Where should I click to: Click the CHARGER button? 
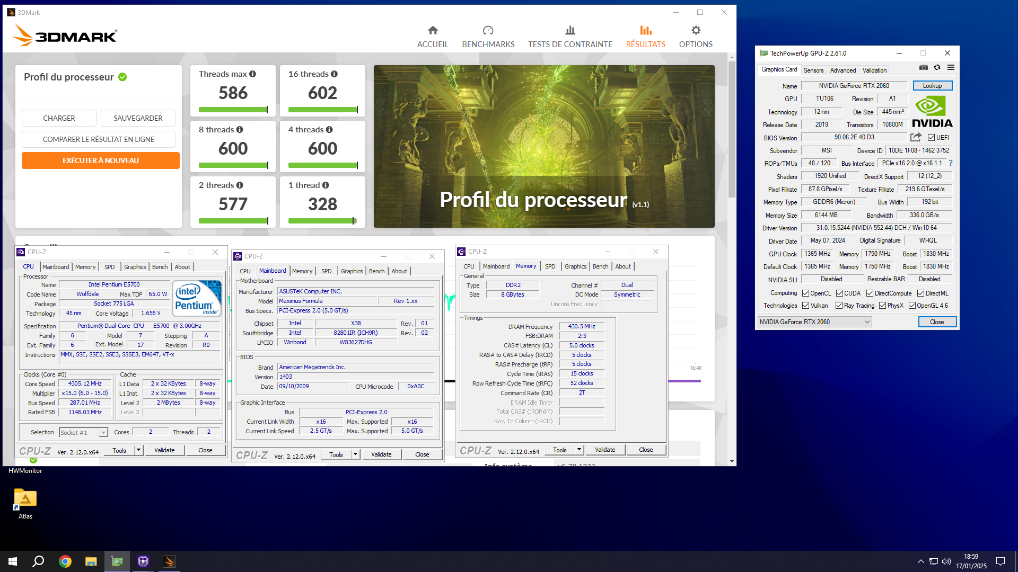[59, 118]
